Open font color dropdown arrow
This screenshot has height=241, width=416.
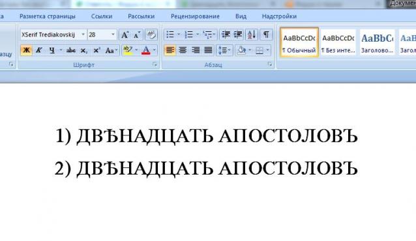point(155,50)
